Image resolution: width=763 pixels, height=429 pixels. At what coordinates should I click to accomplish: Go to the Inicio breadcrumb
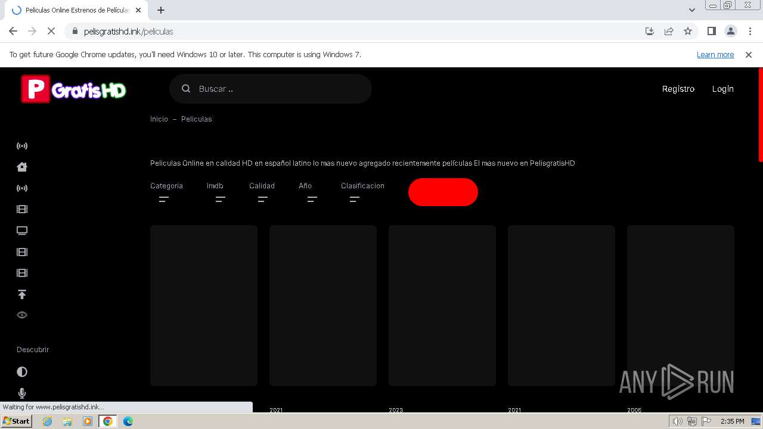point(159,119)
